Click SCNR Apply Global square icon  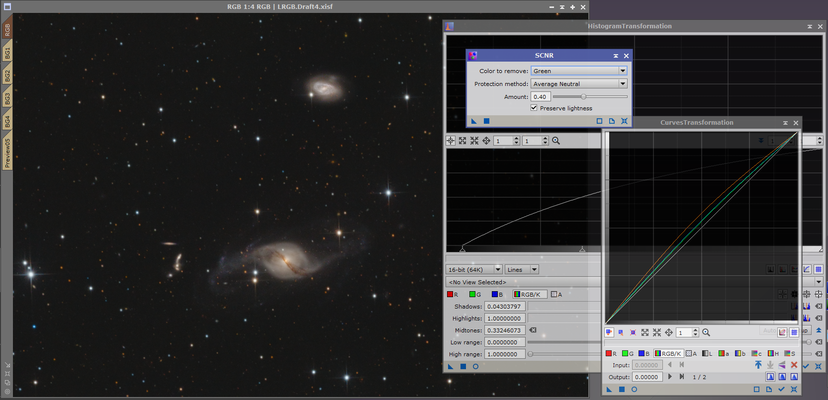coord(487,121)
